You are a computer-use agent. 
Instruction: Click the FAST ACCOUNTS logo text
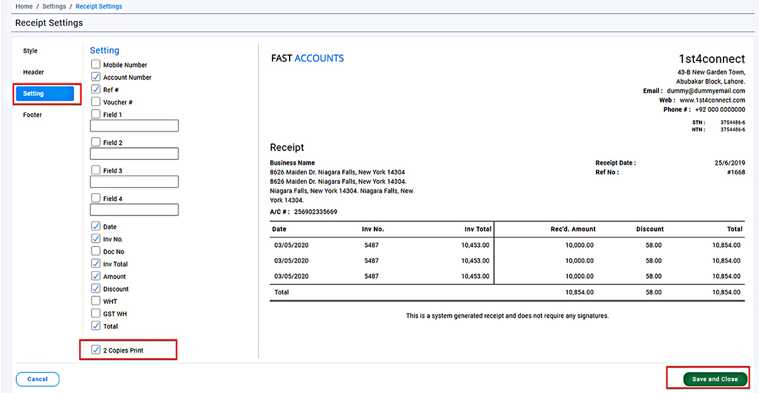pyautogui.click(x=307, y=58)
